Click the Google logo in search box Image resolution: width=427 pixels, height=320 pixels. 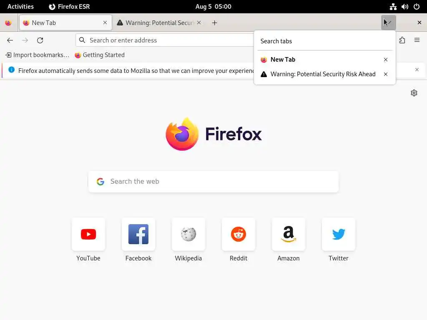coord(100,182)
